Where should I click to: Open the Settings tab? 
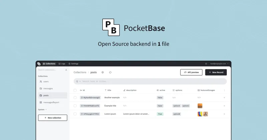click(x=73, y=64)
